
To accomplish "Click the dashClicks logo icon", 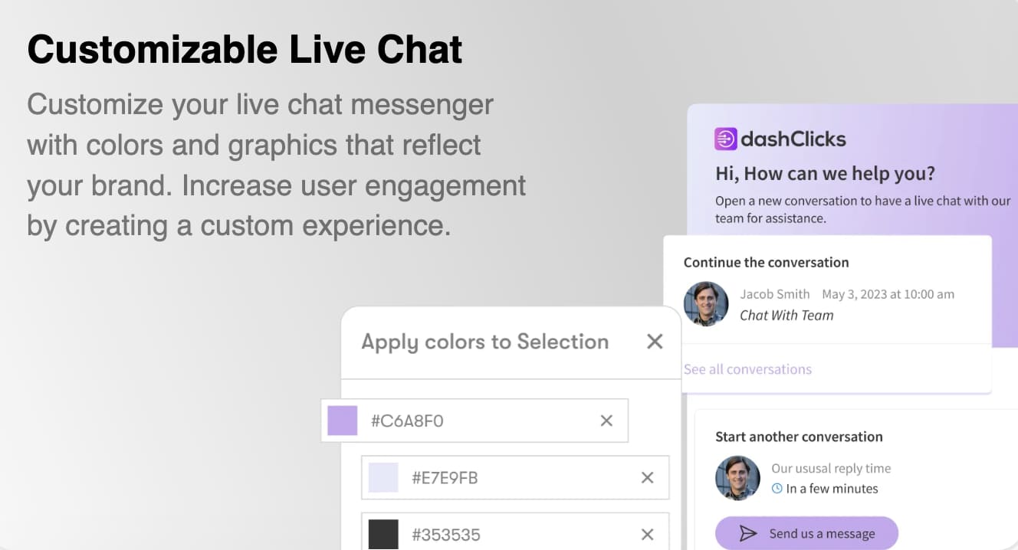I will click(x=725, y=139).
